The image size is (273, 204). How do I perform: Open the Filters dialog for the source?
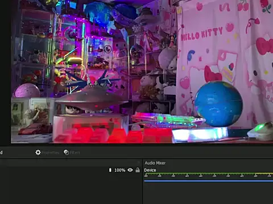click(x=72, y=152)
